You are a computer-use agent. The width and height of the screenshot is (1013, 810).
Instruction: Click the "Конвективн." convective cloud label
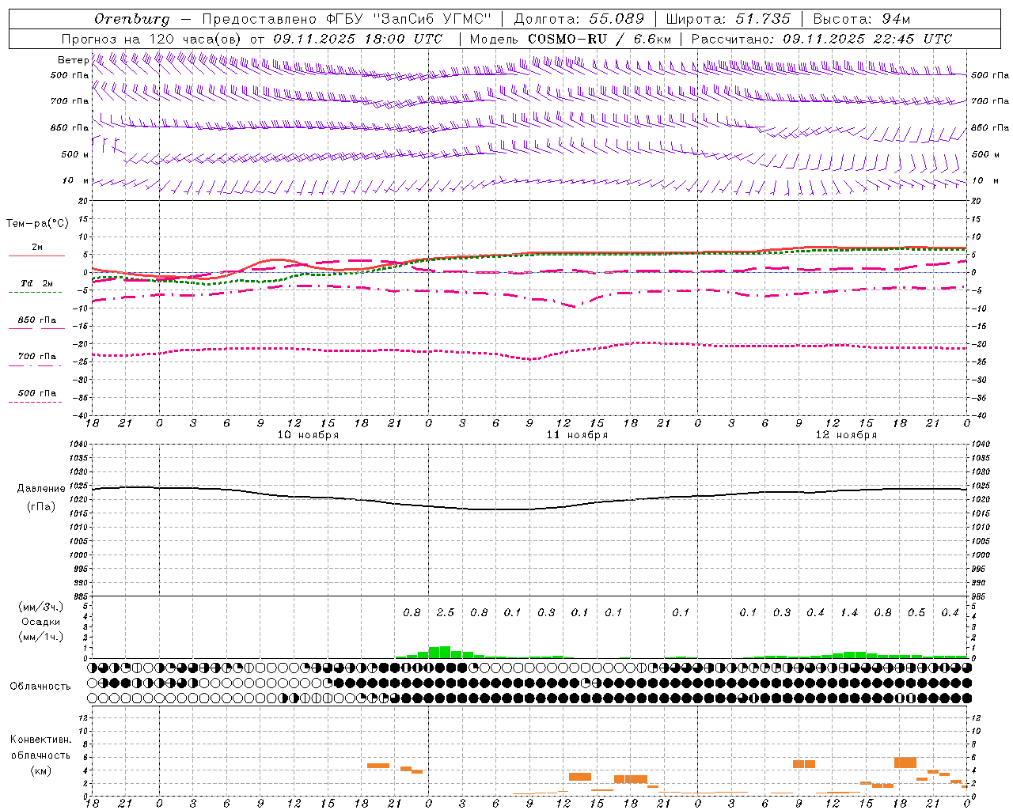(41, 740)
